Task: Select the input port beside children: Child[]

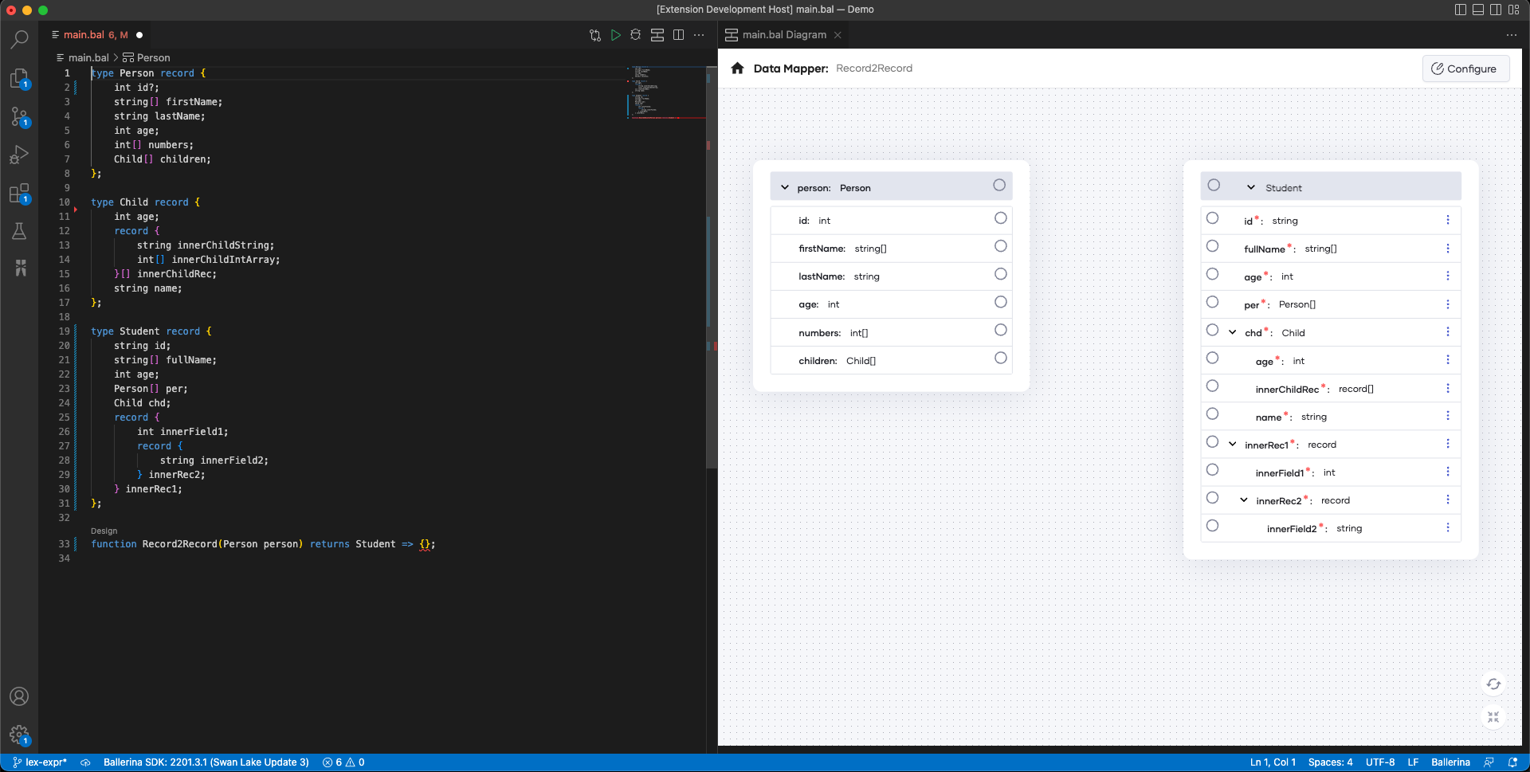Action: 1000,358
